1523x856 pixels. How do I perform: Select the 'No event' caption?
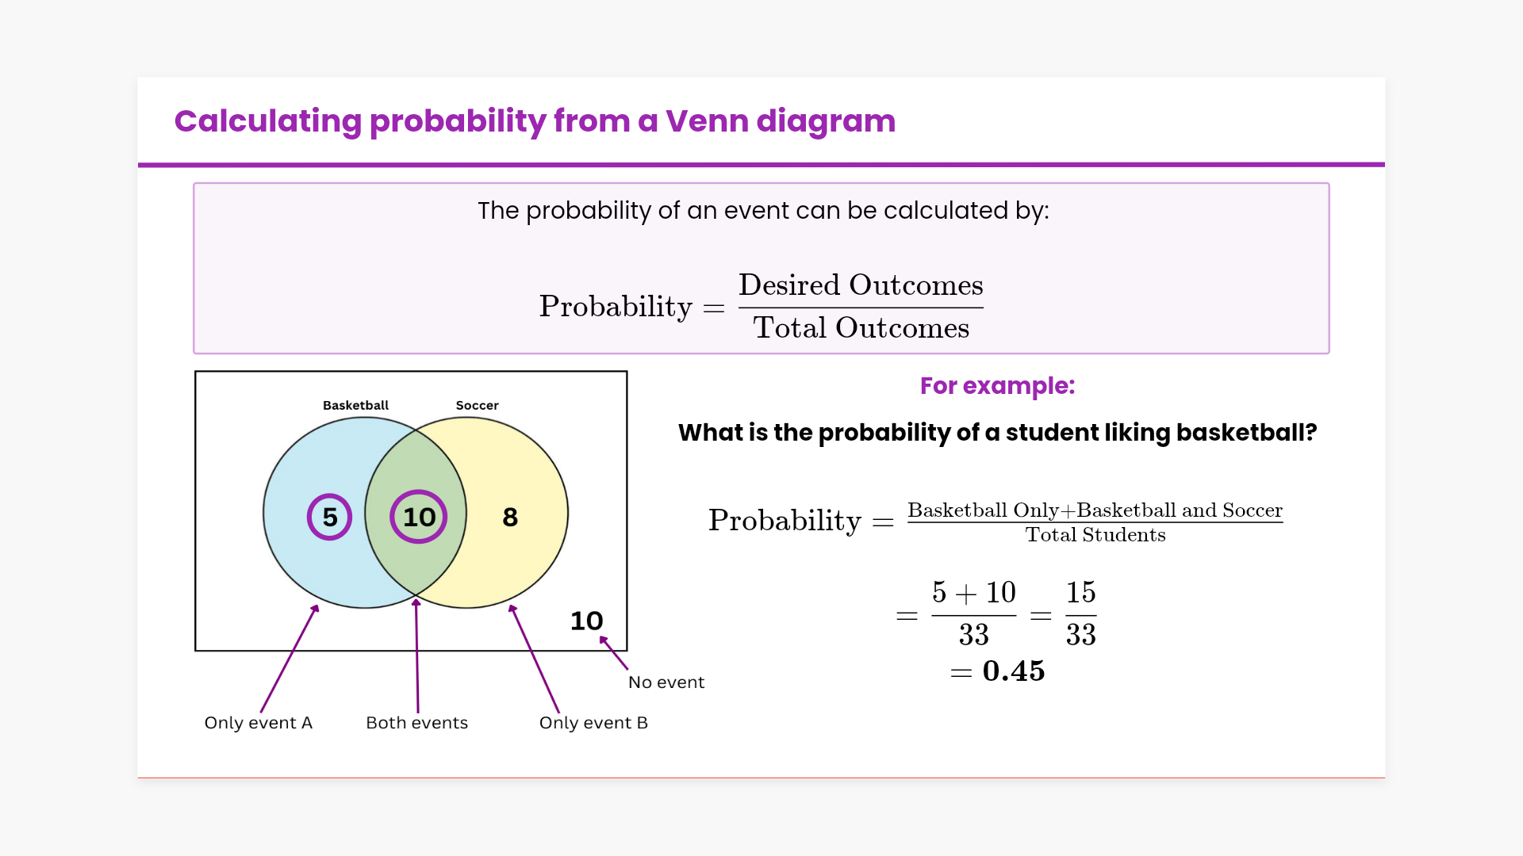(666, 682)
